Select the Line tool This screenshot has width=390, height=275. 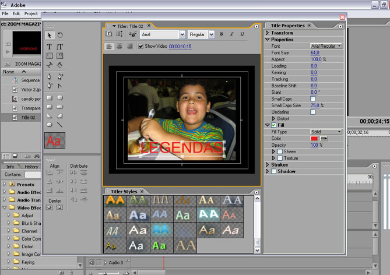pyautogui.click(x=60, y=125)
